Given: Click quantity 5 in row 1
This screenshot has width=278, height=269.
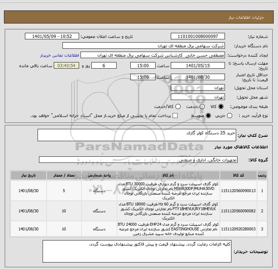Looking at the screenshot, I should pyautogui.click(x=64, y=191).
